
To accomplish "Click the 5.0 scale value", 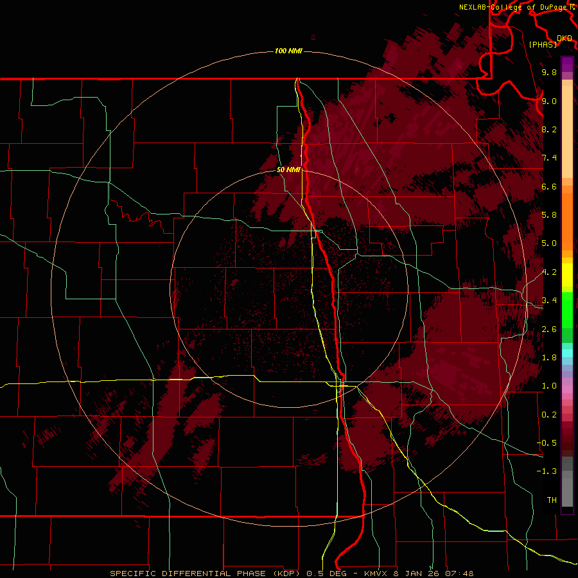I will 549,243.
